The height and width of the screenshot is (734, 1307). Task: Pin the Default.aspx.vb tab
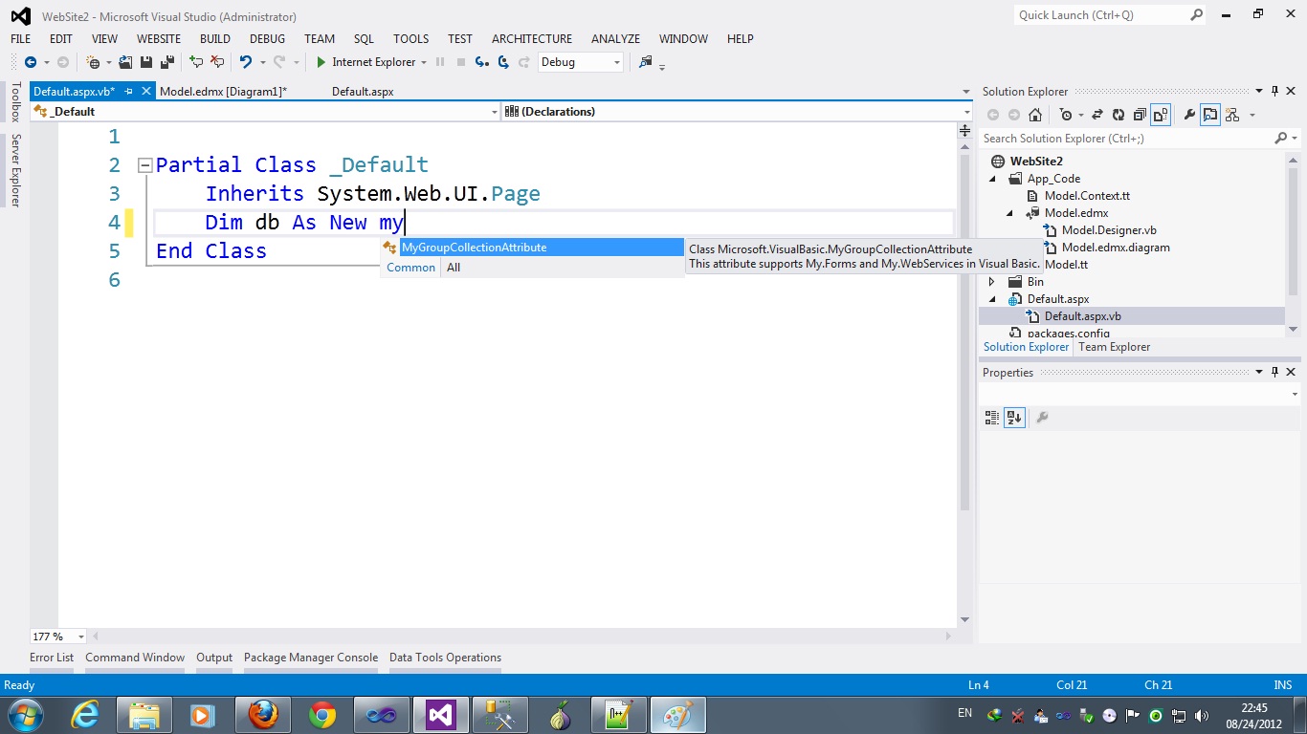click(129, 91)
